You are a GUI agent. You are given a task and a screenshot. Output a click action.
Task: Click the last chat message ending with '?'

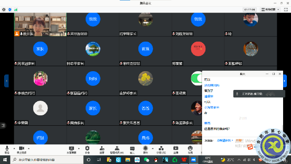coord(217,129)
